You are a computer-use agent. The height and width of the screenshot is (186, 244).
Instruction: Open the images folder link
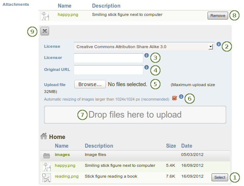pyautogui.click(x=62, y=155)
